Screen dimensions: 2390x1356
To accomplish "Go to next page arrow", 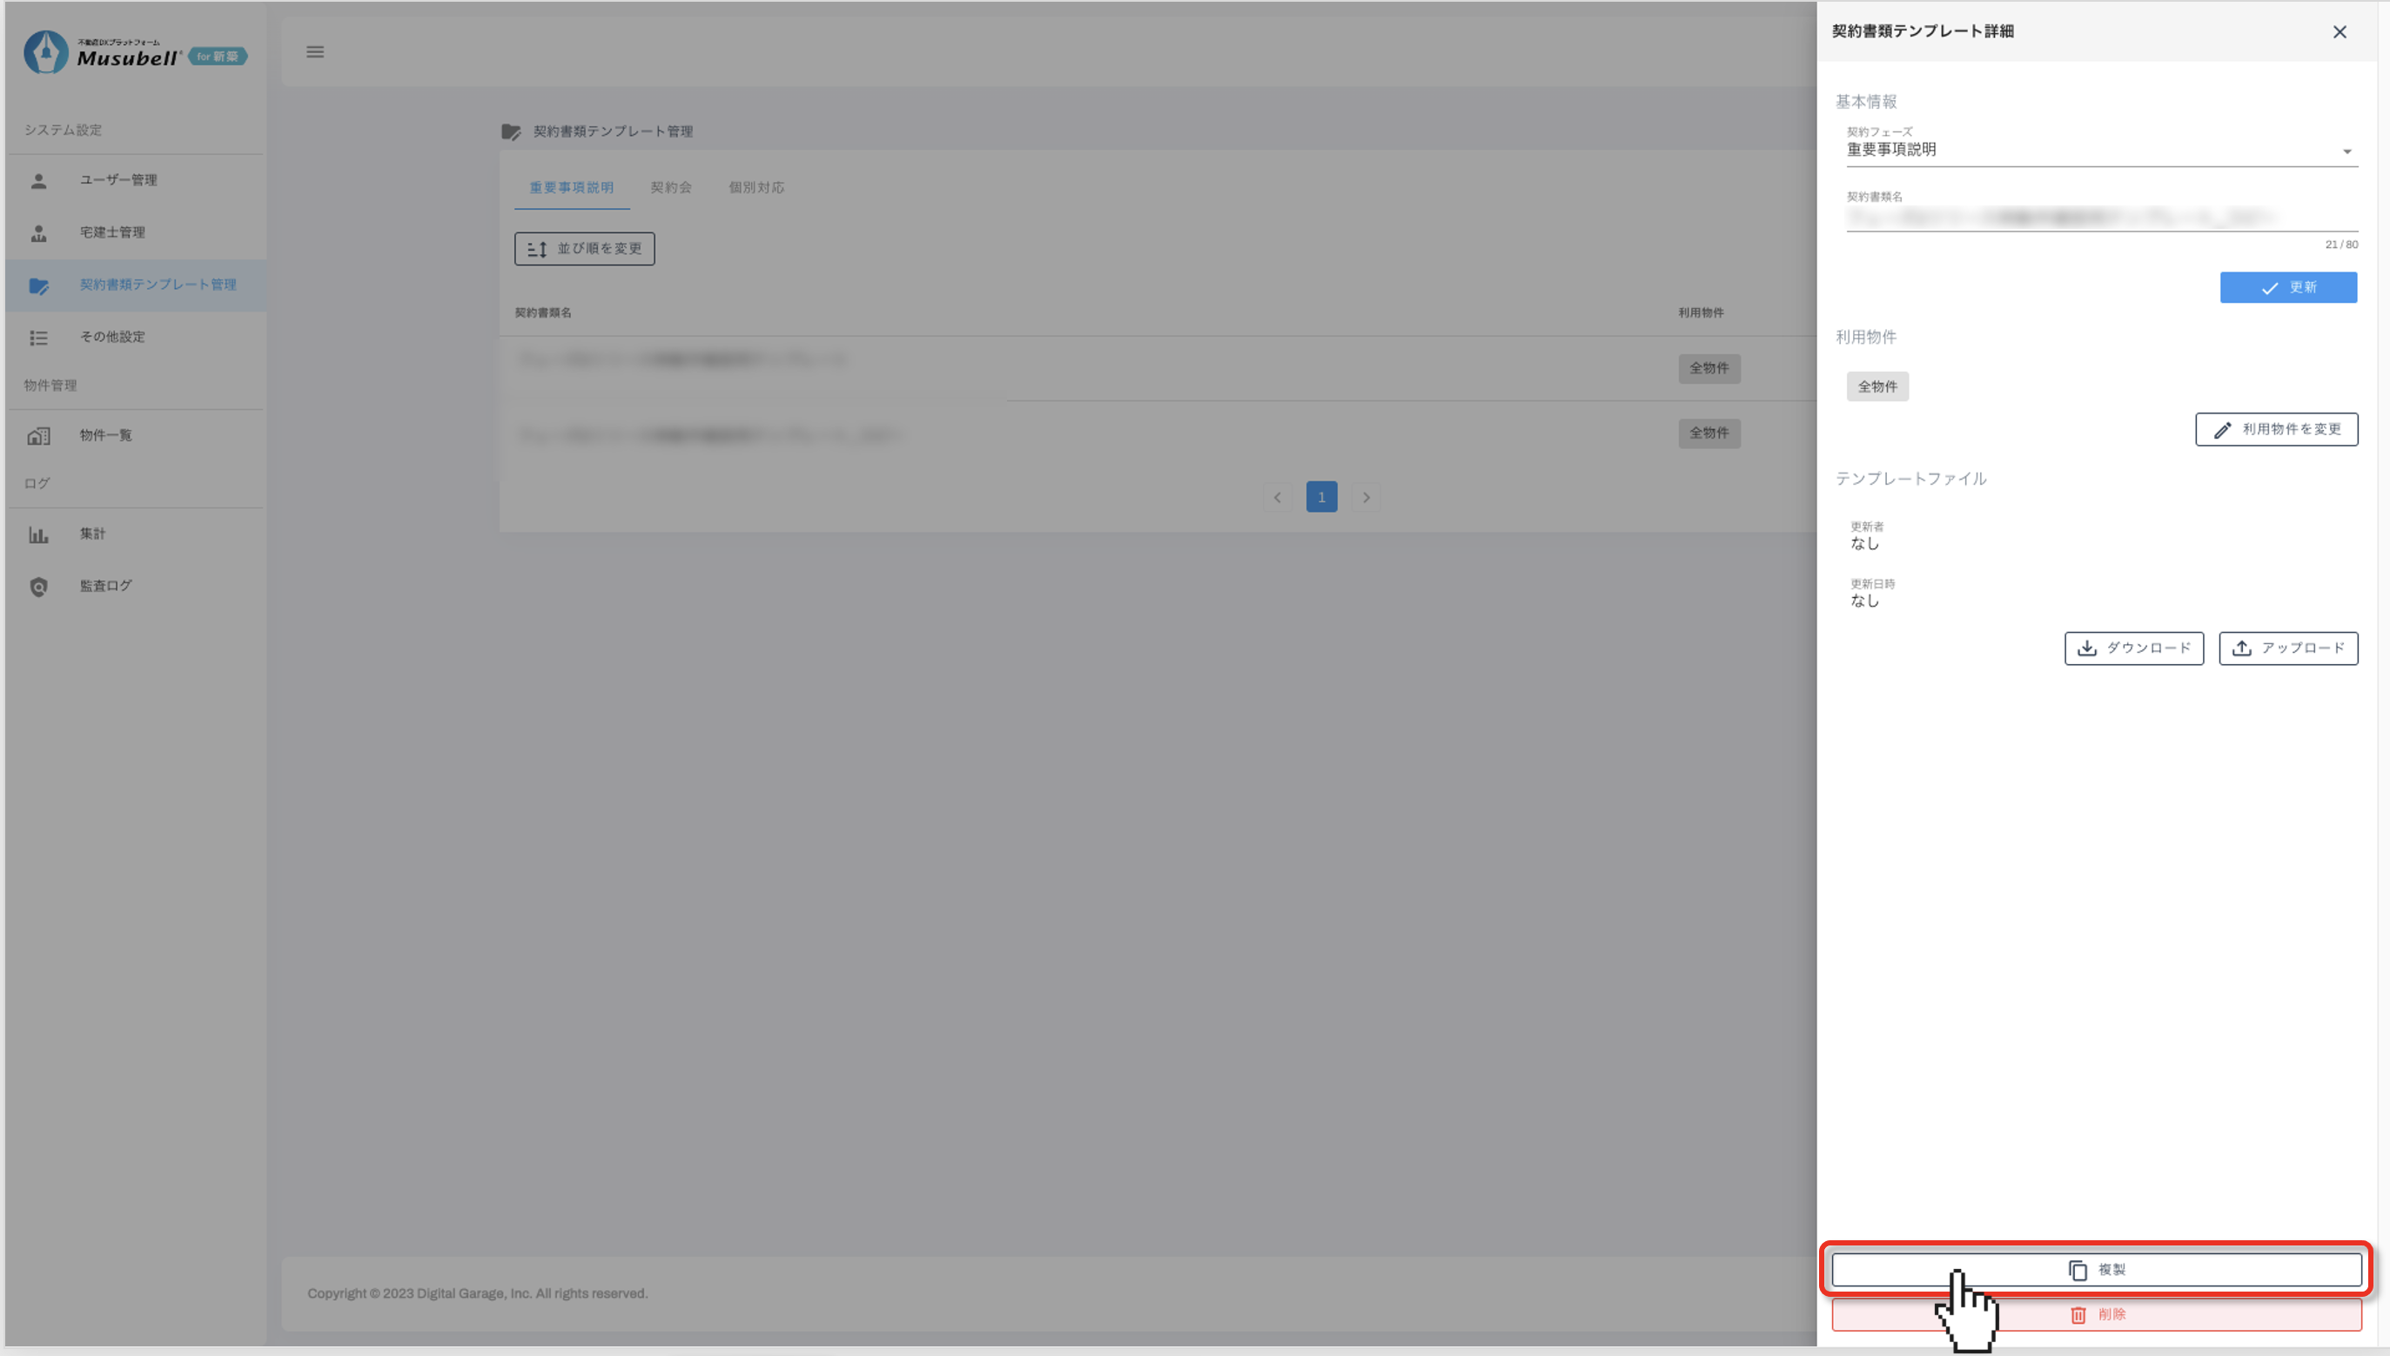I will point(1366,497).
